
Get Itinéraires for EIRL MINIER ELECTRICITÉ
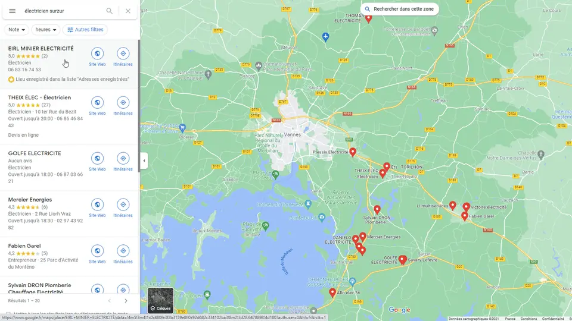(x=123, y=57)
